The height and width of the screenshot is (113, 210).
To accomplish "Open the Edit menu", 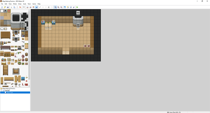I will (x=6, y=4).
